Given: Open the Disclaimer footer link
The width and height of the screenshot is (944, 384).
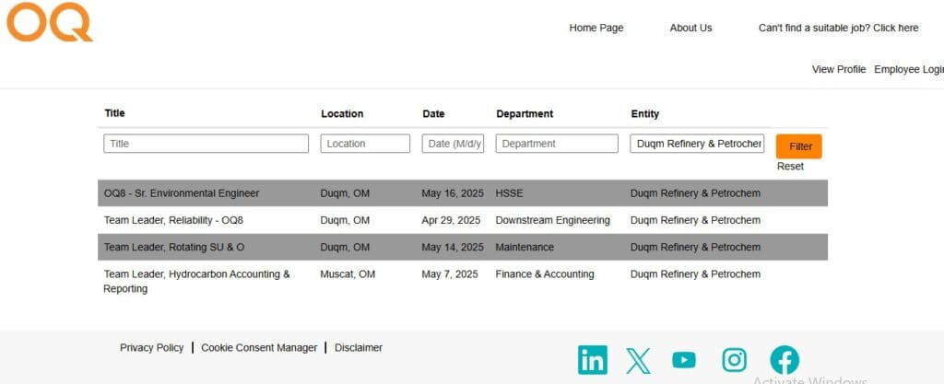Looking at the screenshot, I should point(359,347).
